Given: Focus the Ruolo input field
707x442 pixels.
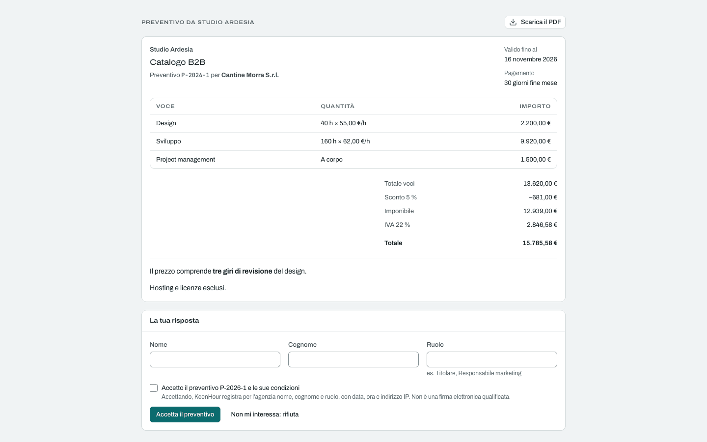Looking at the screenshot, I should tap(492, 359).
